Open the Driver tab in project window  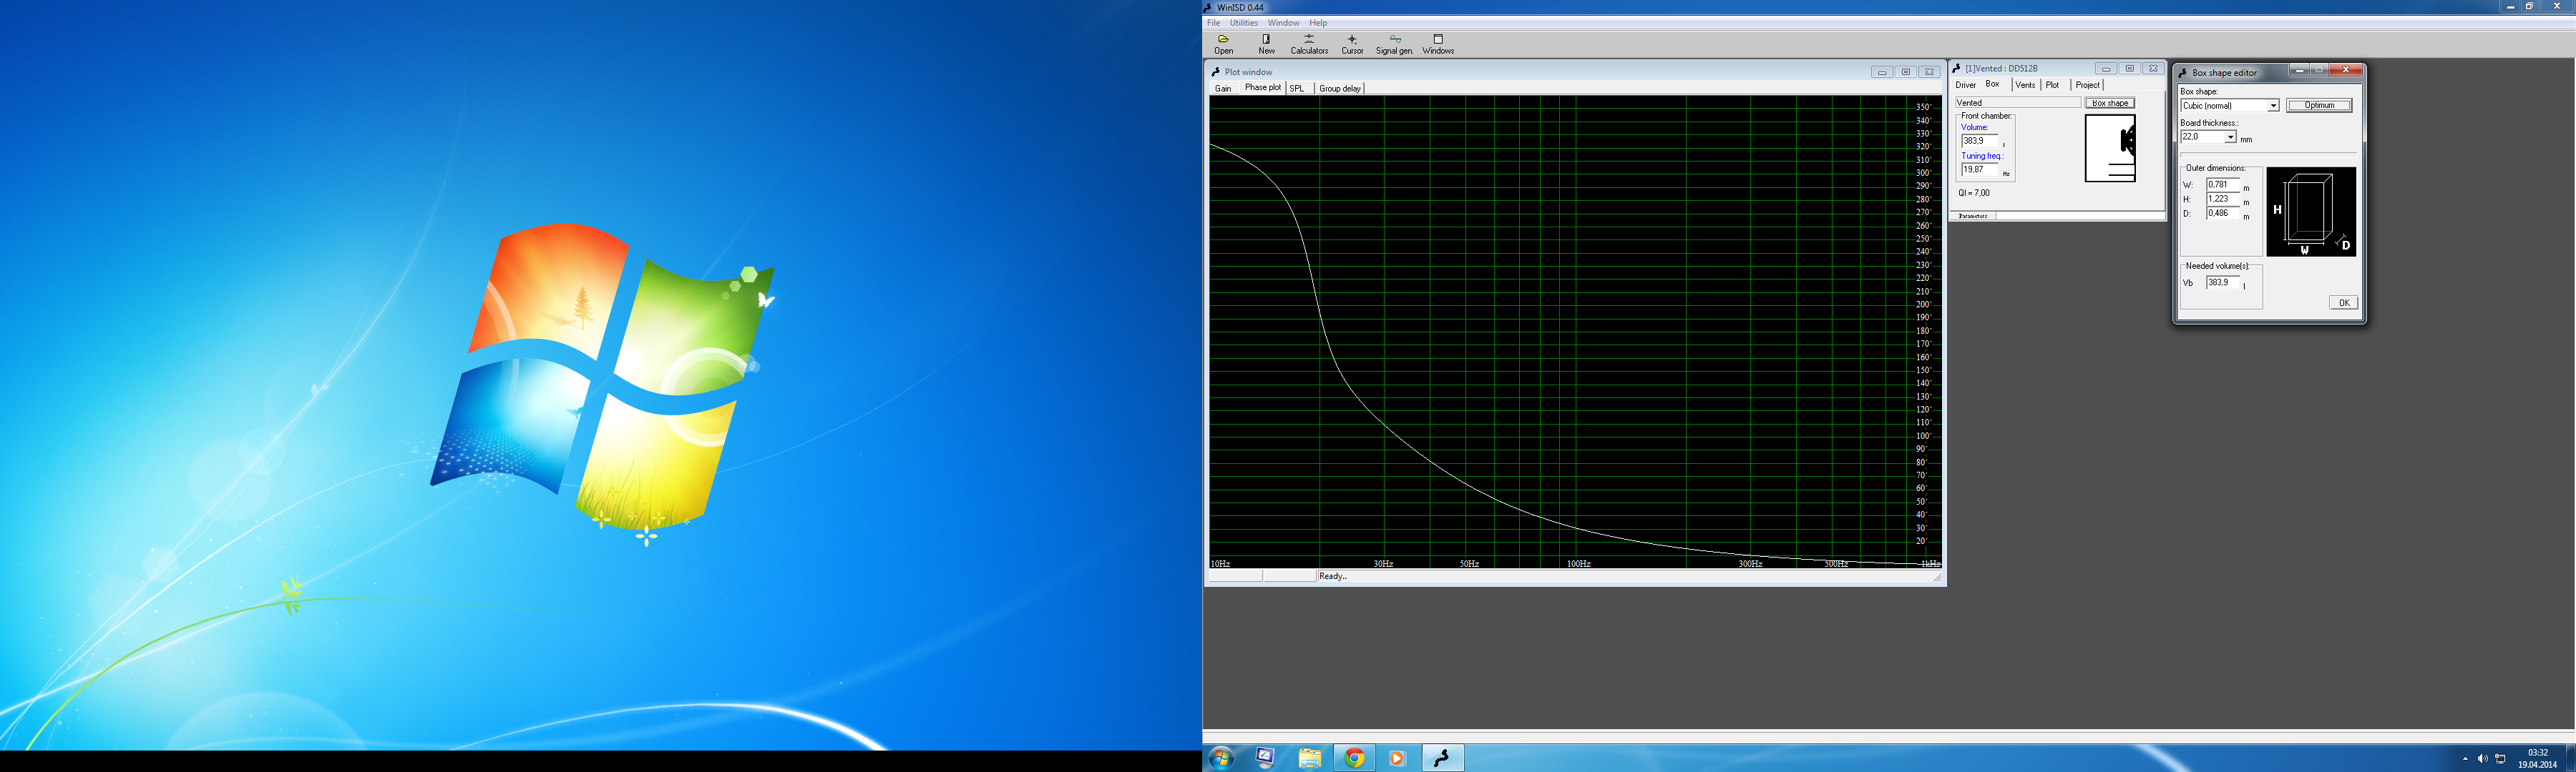(1965, 85)
